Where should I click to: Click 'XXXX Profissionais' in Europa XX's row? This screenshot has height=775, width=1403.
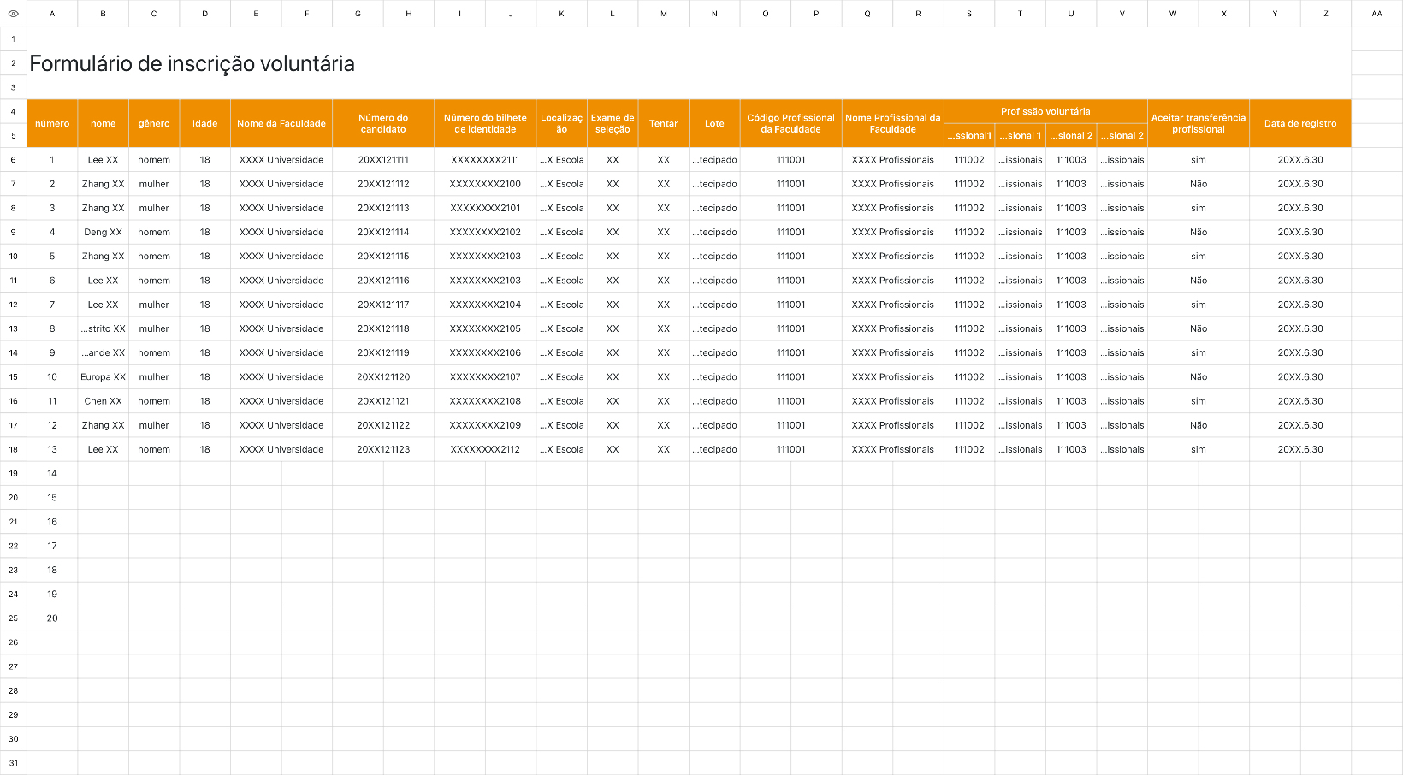[x=893, y=377]
